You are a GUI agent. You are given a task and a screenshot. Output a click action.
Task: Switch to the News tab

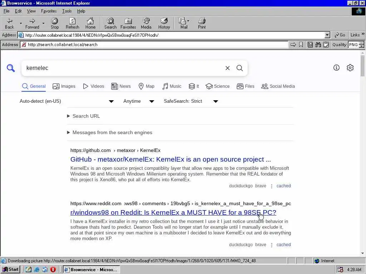[121, 86]
